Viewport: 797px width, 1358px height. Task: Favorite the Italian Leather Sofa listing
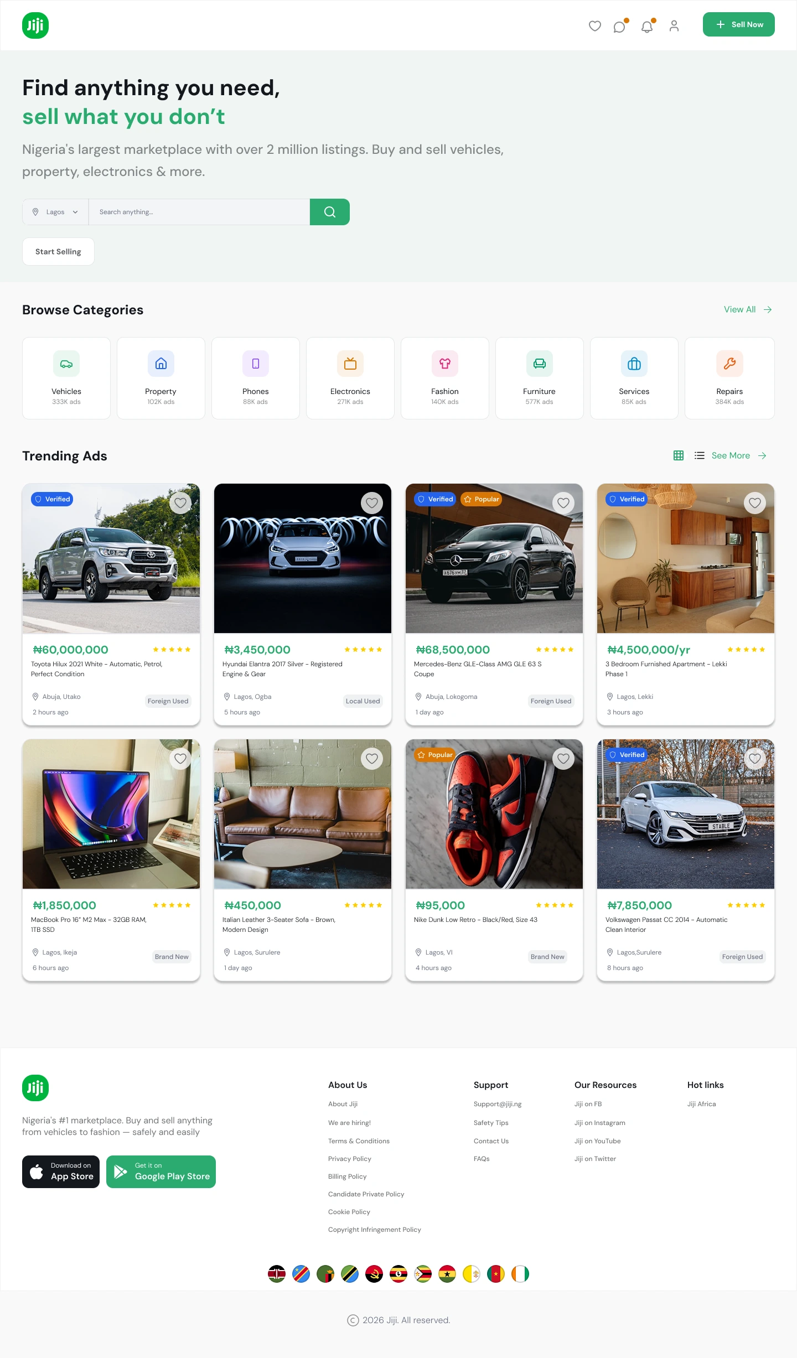[x=372, y=759]
